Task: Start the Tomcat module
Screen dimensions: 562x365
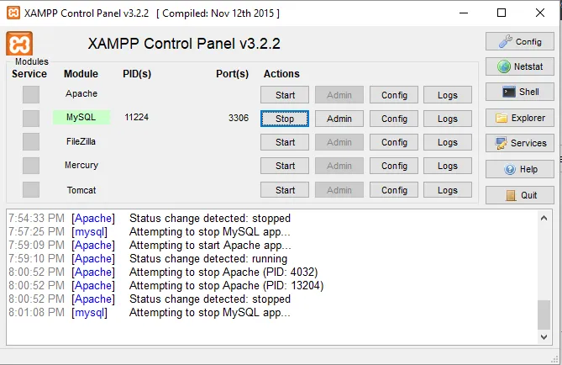Action: pyautogui.click(x=285, y=190)
